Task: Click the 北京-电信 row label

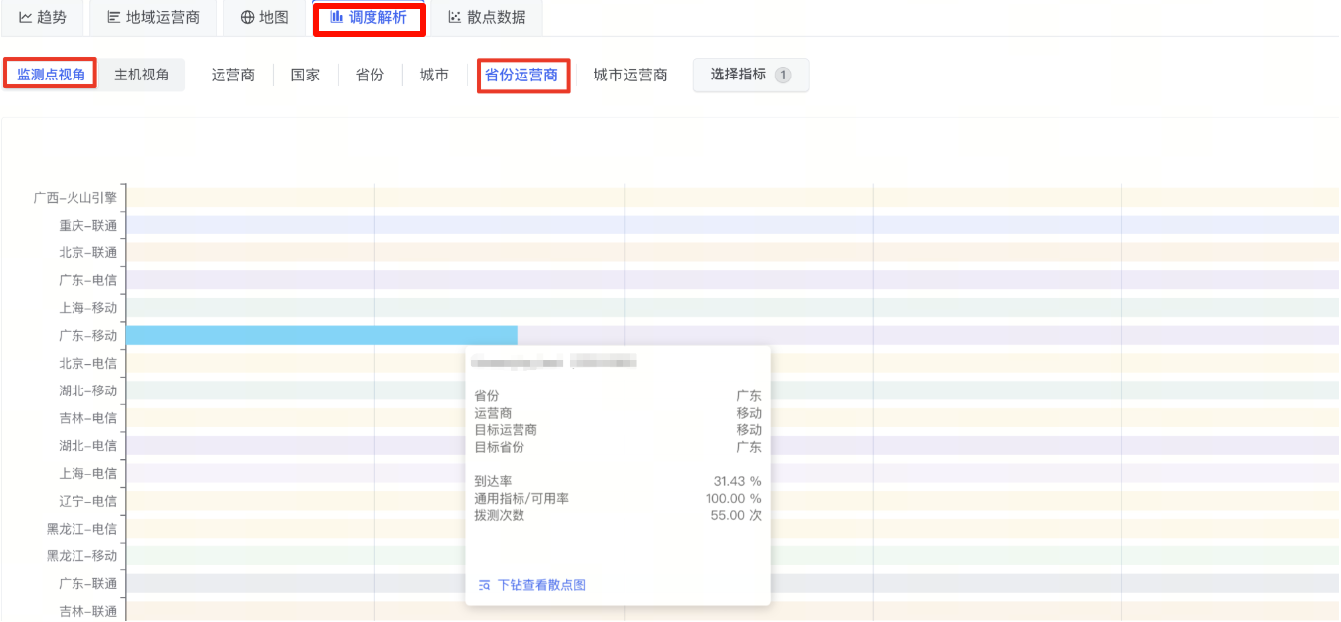Action: click(87, 363)
